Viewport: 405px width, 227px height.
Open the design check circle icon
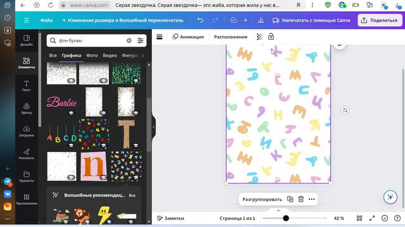click(x=385, y=218)
